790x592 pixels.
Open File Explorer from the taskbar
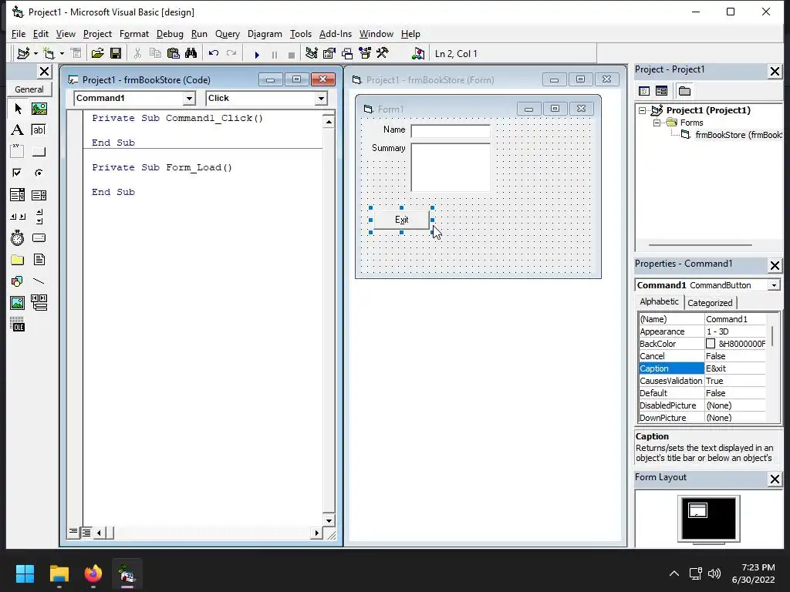59,573
